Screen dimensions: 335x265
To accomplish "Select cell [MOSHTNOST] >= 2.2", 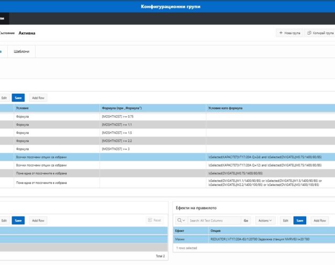I will point(153,141).
